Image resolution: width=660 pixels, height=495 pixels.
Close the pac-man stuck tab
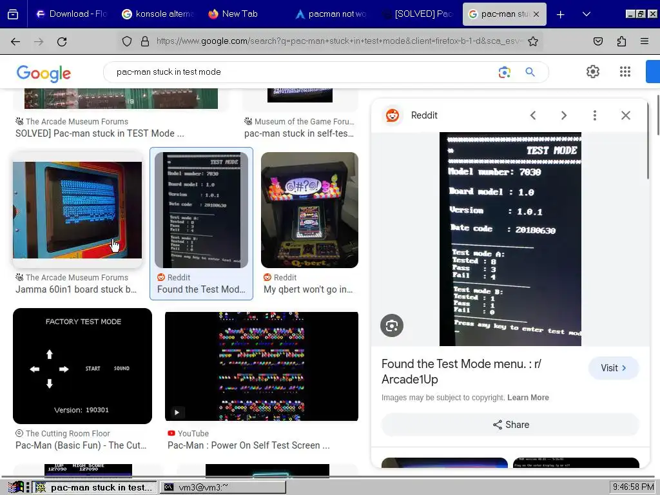point(536,14)
